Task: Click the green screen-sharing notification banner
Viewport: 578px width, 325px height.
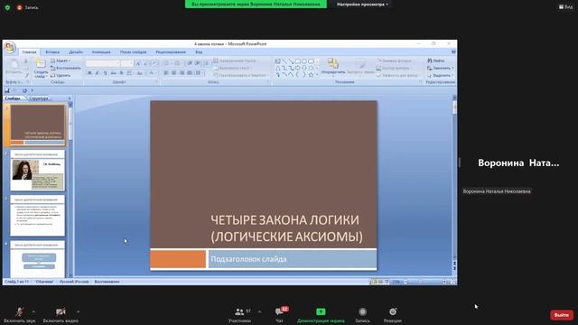Action: (x=256, y=4)
